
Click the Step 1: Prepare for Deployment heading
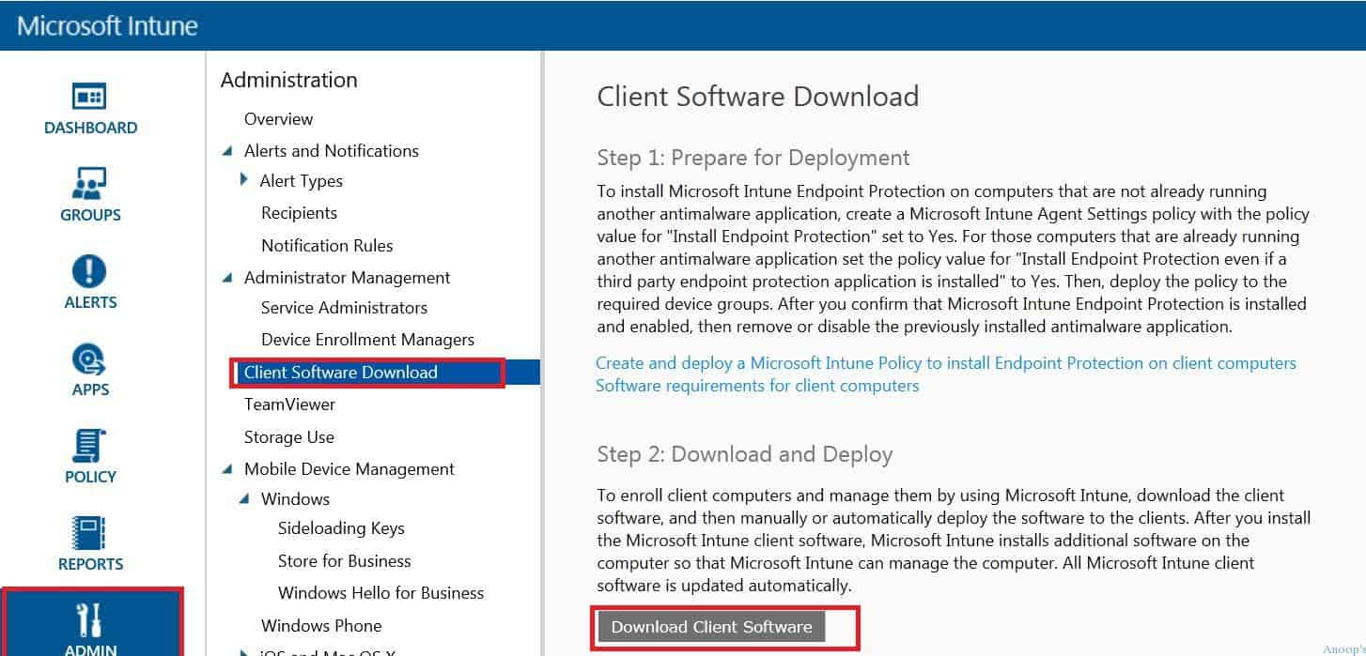tap(753, 158)
